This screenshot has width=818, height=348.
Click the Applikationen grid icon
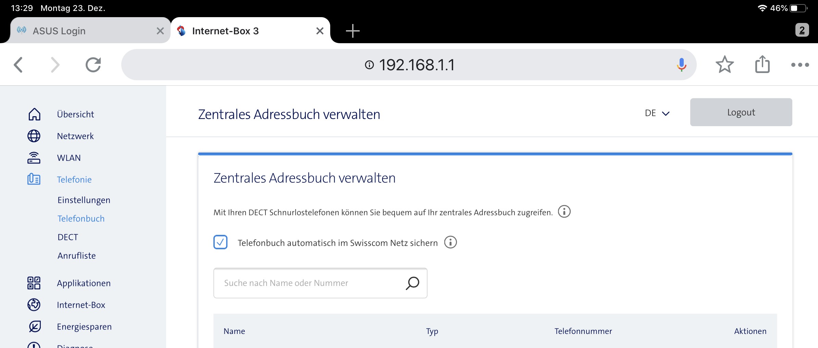click(34, 283)
